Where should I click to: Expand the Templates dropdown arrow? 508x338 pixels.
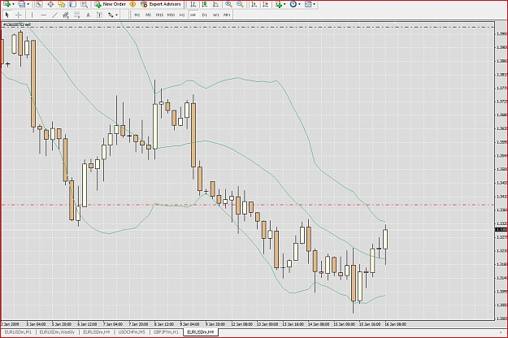[315, 4]
